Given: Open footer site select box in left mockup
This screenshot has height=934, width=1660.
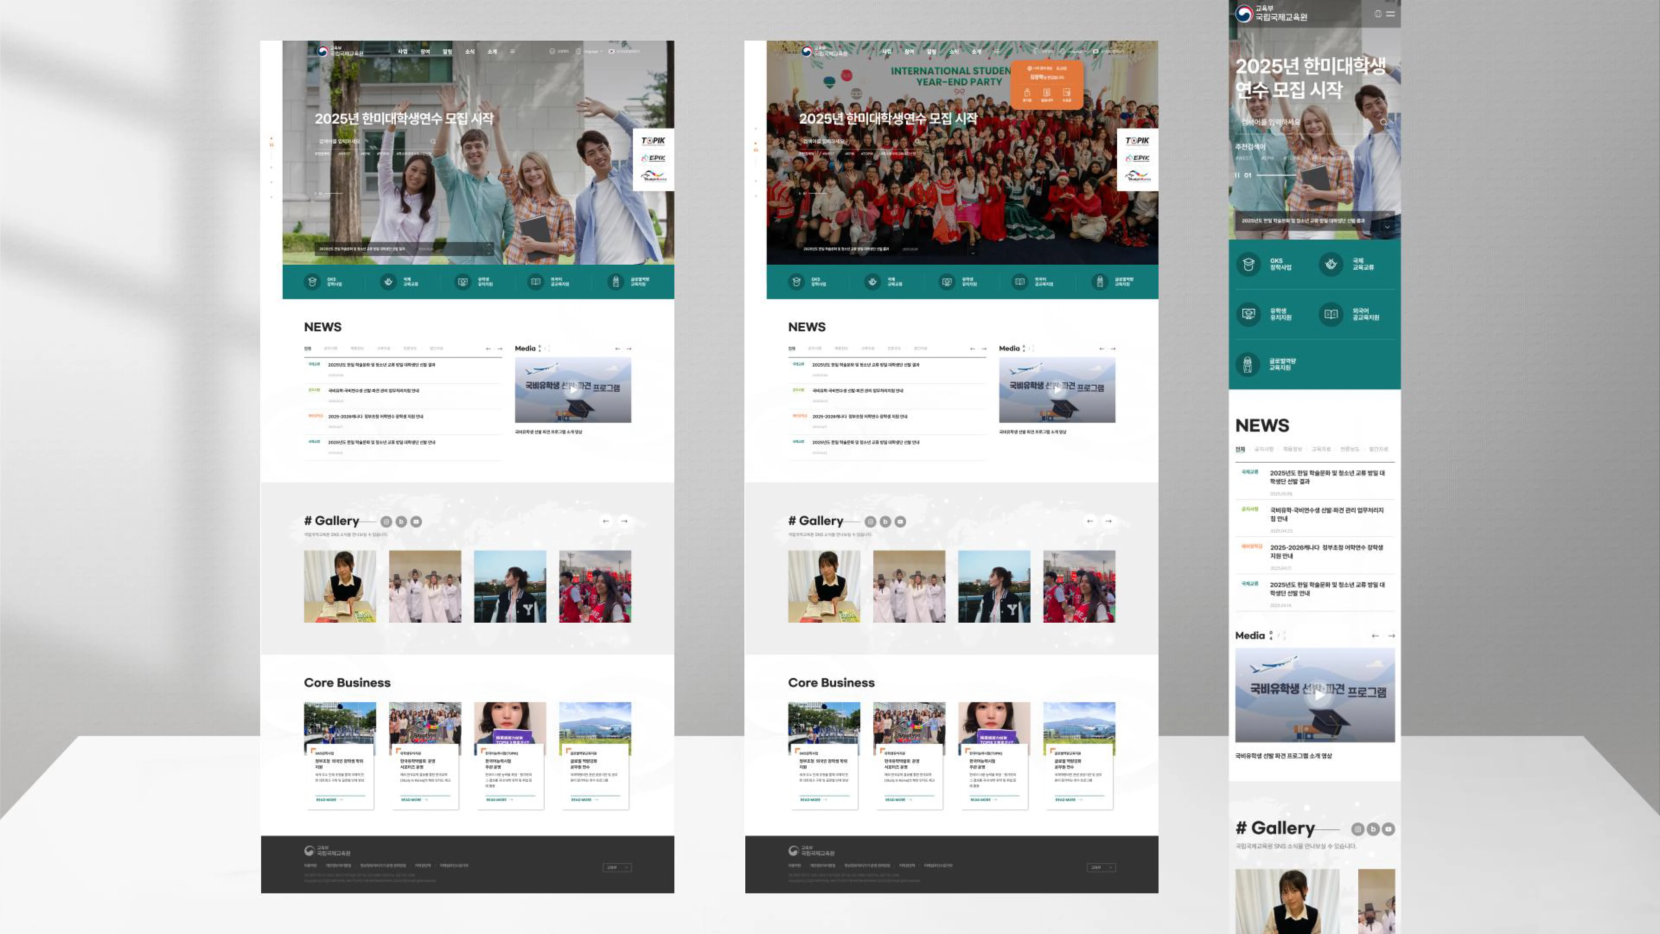Looking at the screenshot, I should tap(617, 867).
